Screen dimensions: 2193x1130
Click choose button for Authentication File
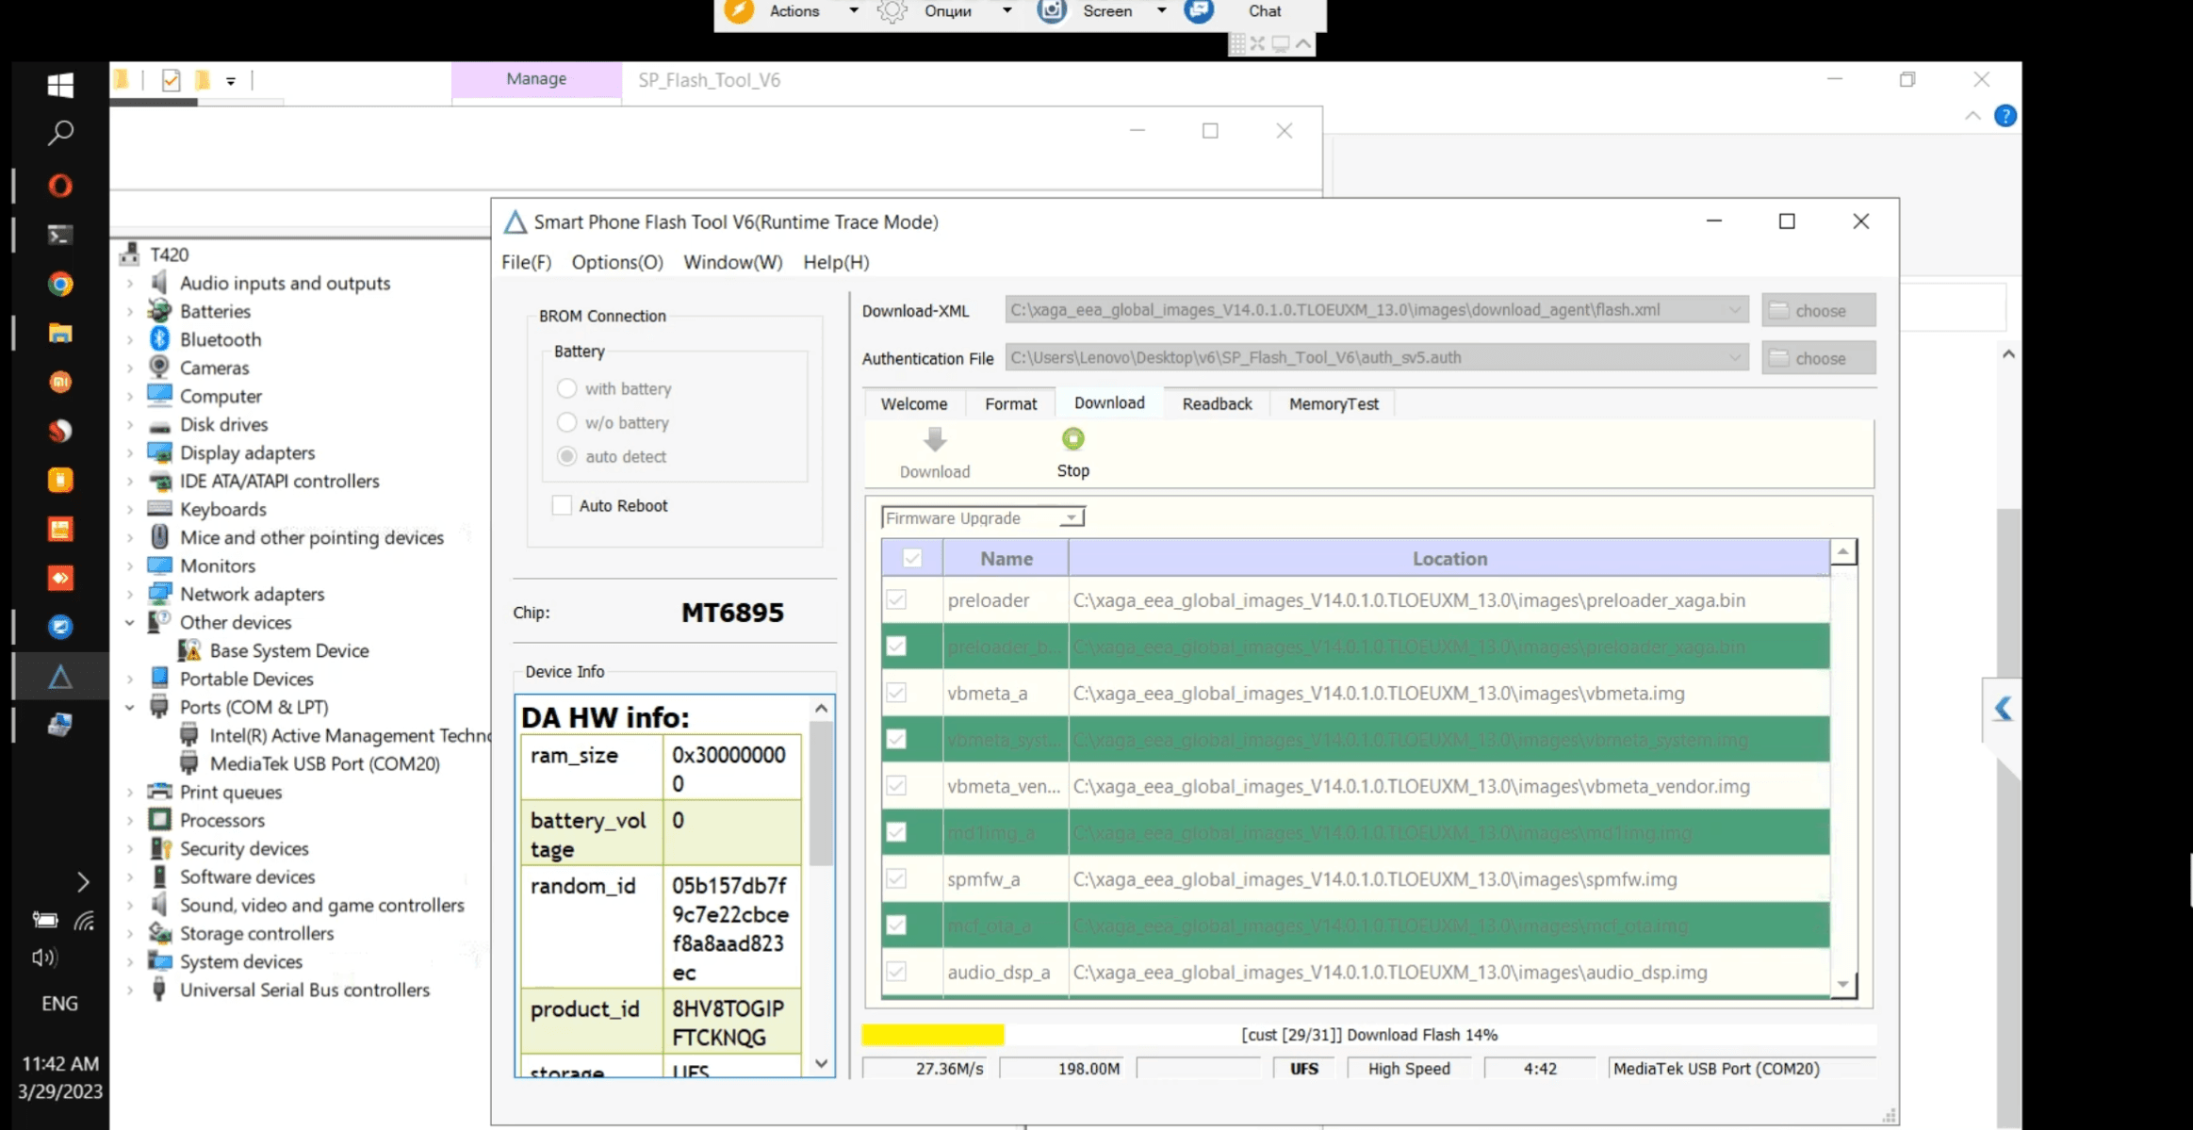click(x=1819, y=358)
